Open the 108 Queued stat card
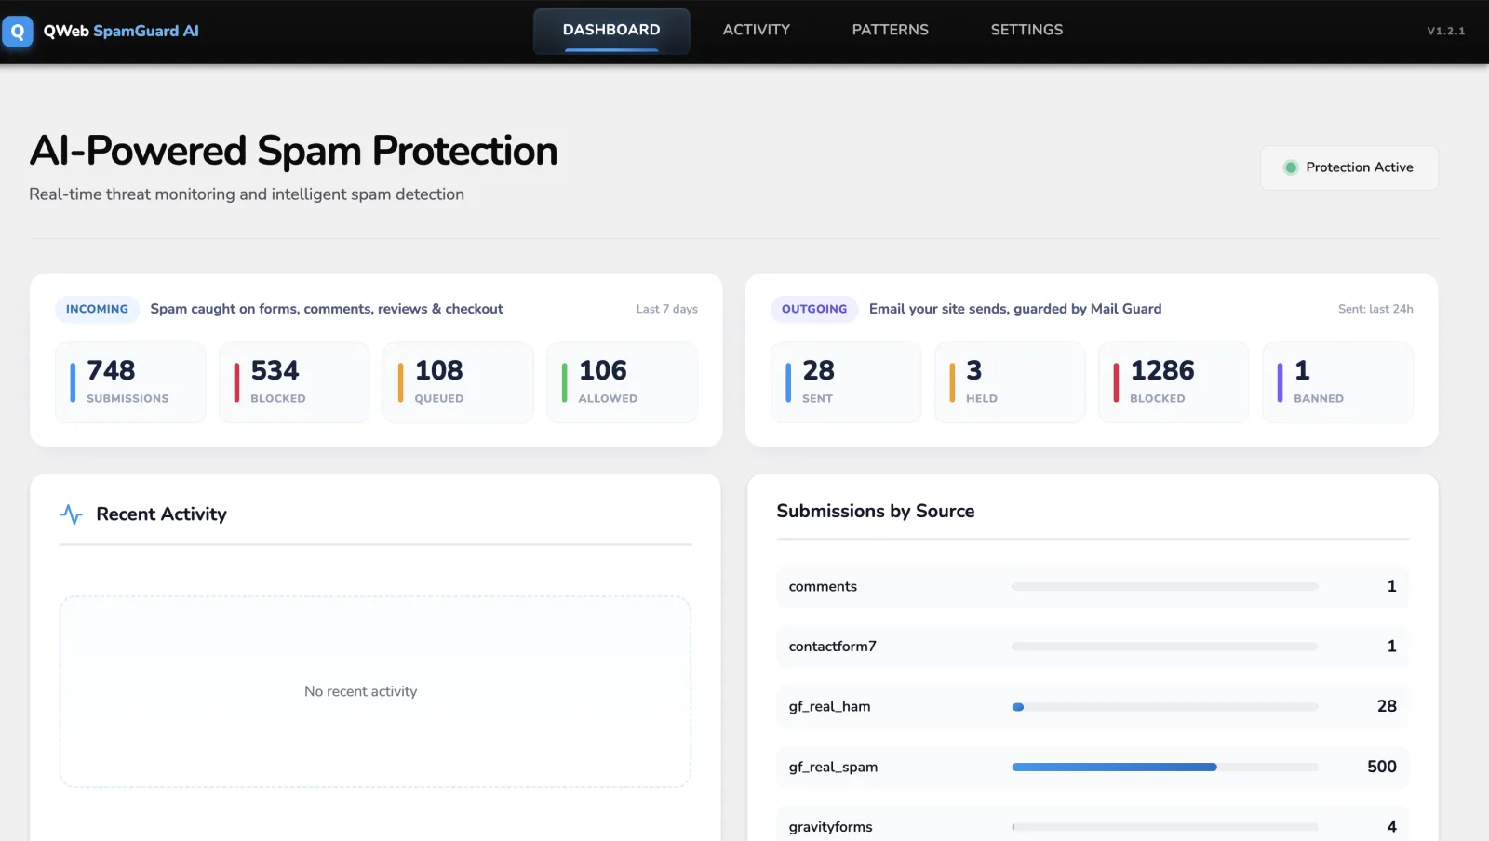This screenshot has width=1489, height=841. click(458, 382)
